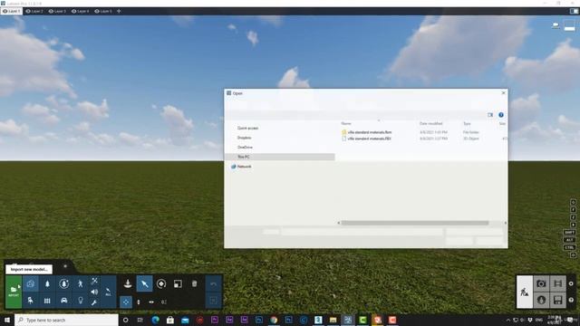Activate the Place object tool
The image size is (580, 326).
pyautogui.click(x=128, y=283)
